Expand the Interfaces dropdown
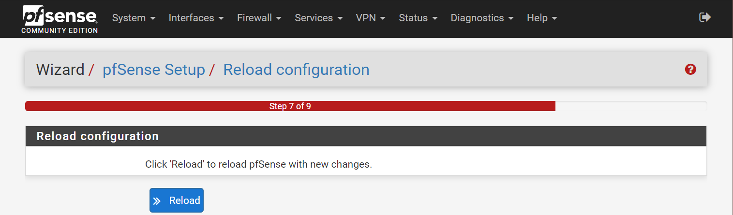The height and width of the screenshot is (215, 733). click(x=196, y=18)
